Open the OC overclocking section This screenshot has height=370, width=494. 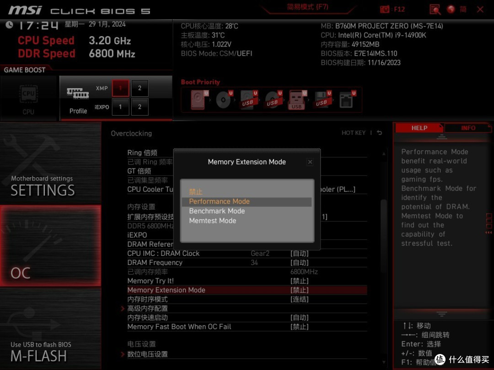point(50,246)
